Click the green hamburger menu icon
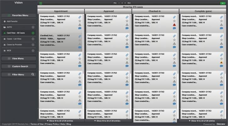 point(41,3)
